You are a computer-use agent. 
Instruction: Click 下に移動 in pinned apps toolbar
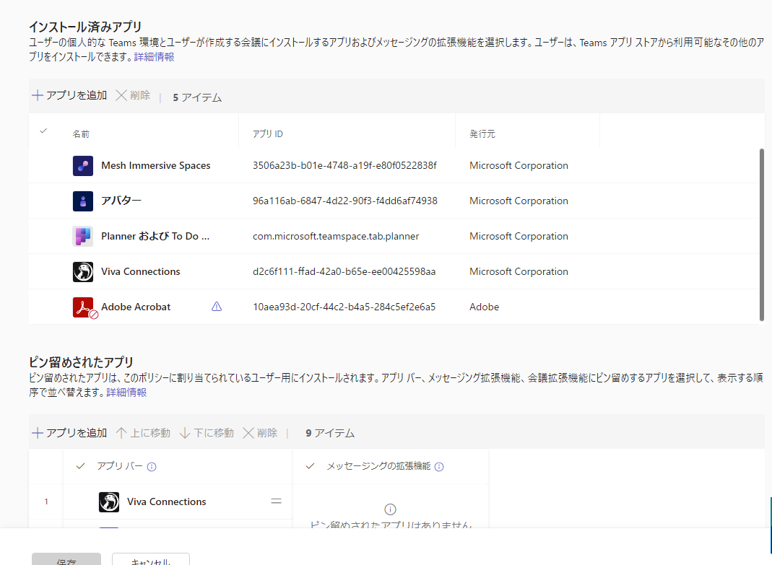[207, 433]
